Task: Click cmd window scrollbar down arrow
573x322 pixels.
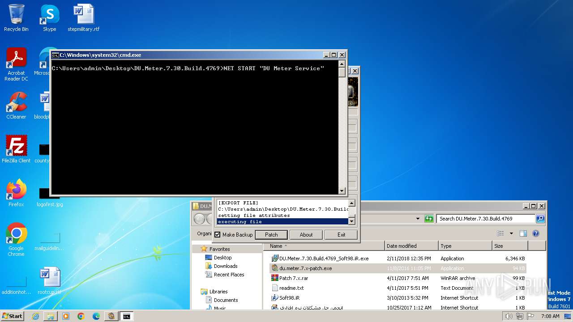Action: point(342,191)
